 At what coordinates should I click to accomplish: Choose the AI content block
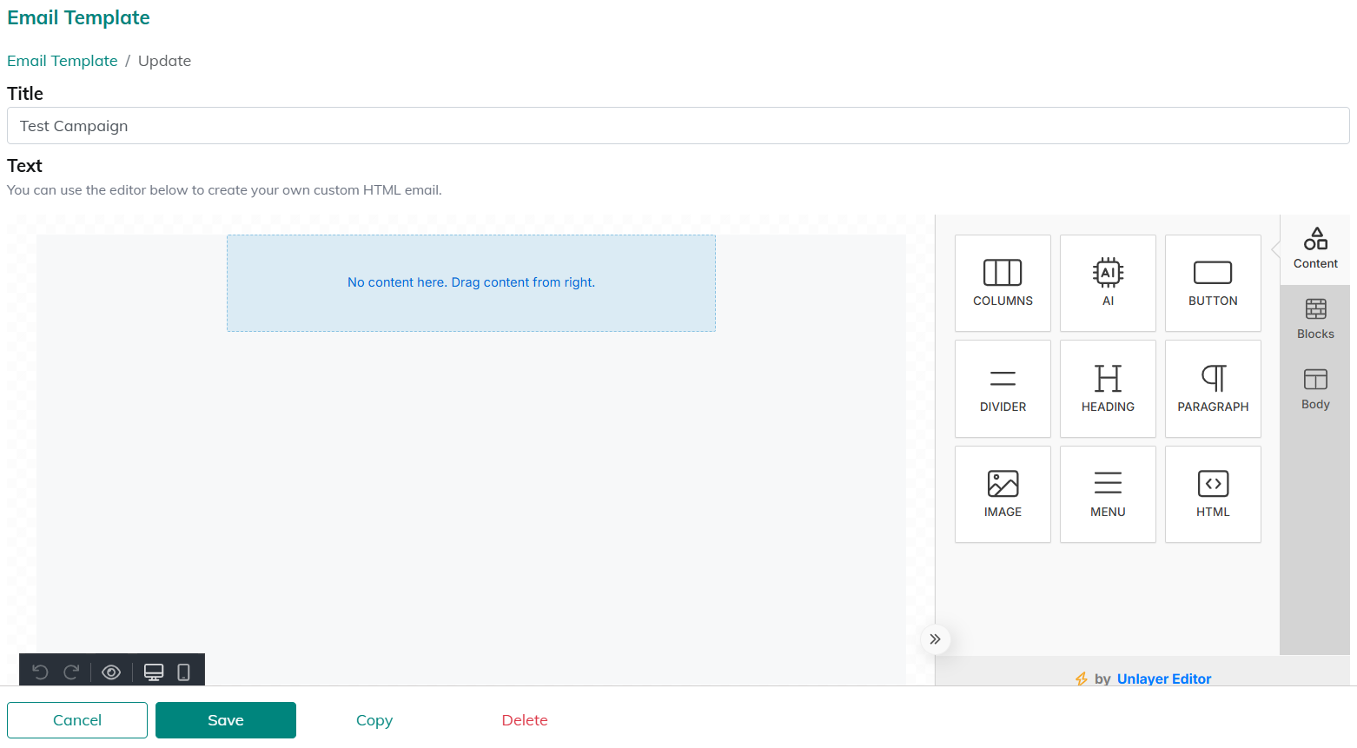tap(1108, 283)
